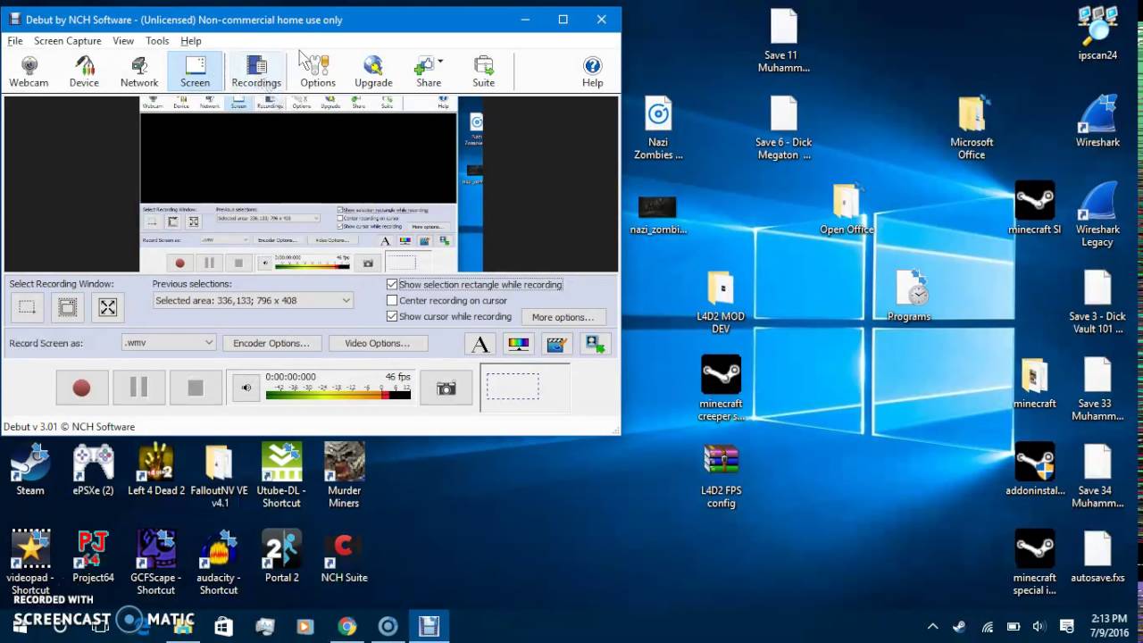This screenshot has width=1143, height=643.
Task: Open the volume control in system tray
Action: tap(1039, 626)
